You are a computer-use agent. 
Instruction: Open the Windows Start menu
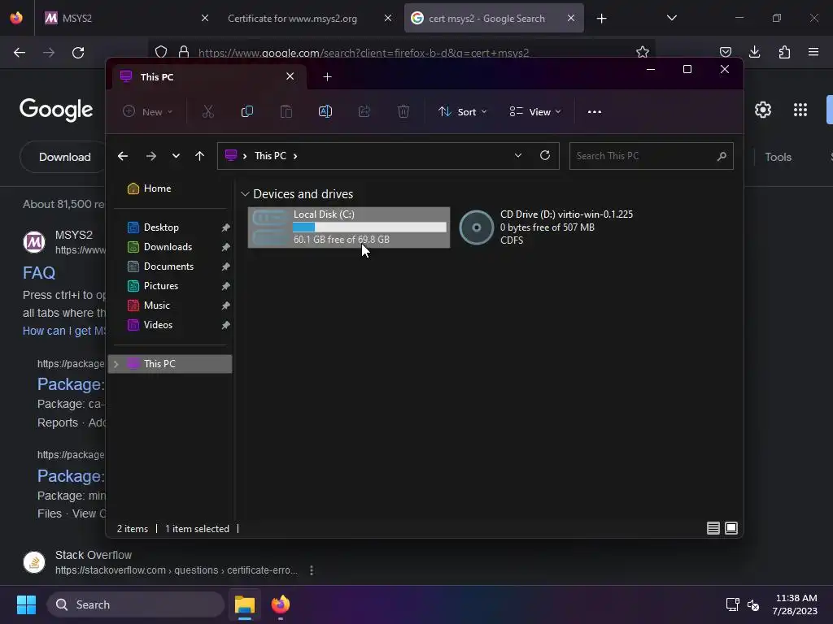tap(26, 604)
